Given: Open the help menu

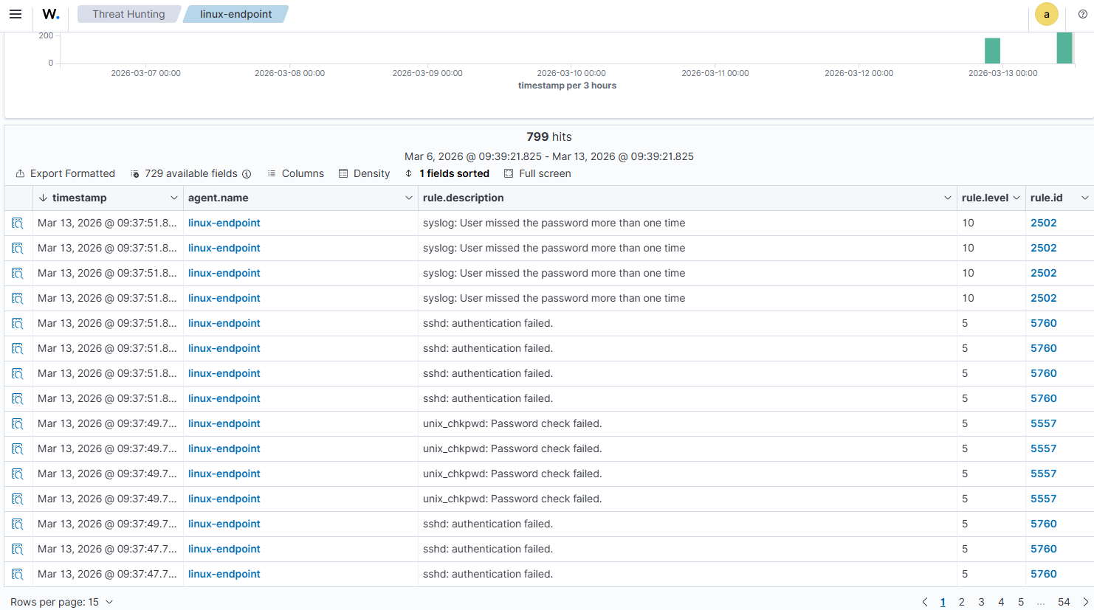Looking at the screenshot, I should point(1082,13).
